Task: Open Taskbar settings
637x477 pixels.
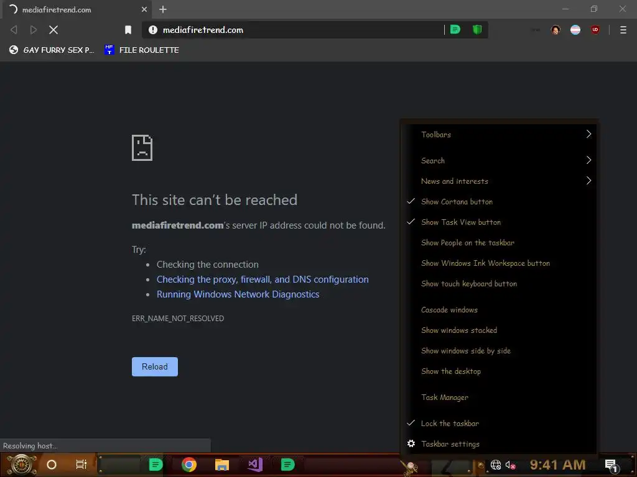Action: pyautogui.click(x=500, y=443)
